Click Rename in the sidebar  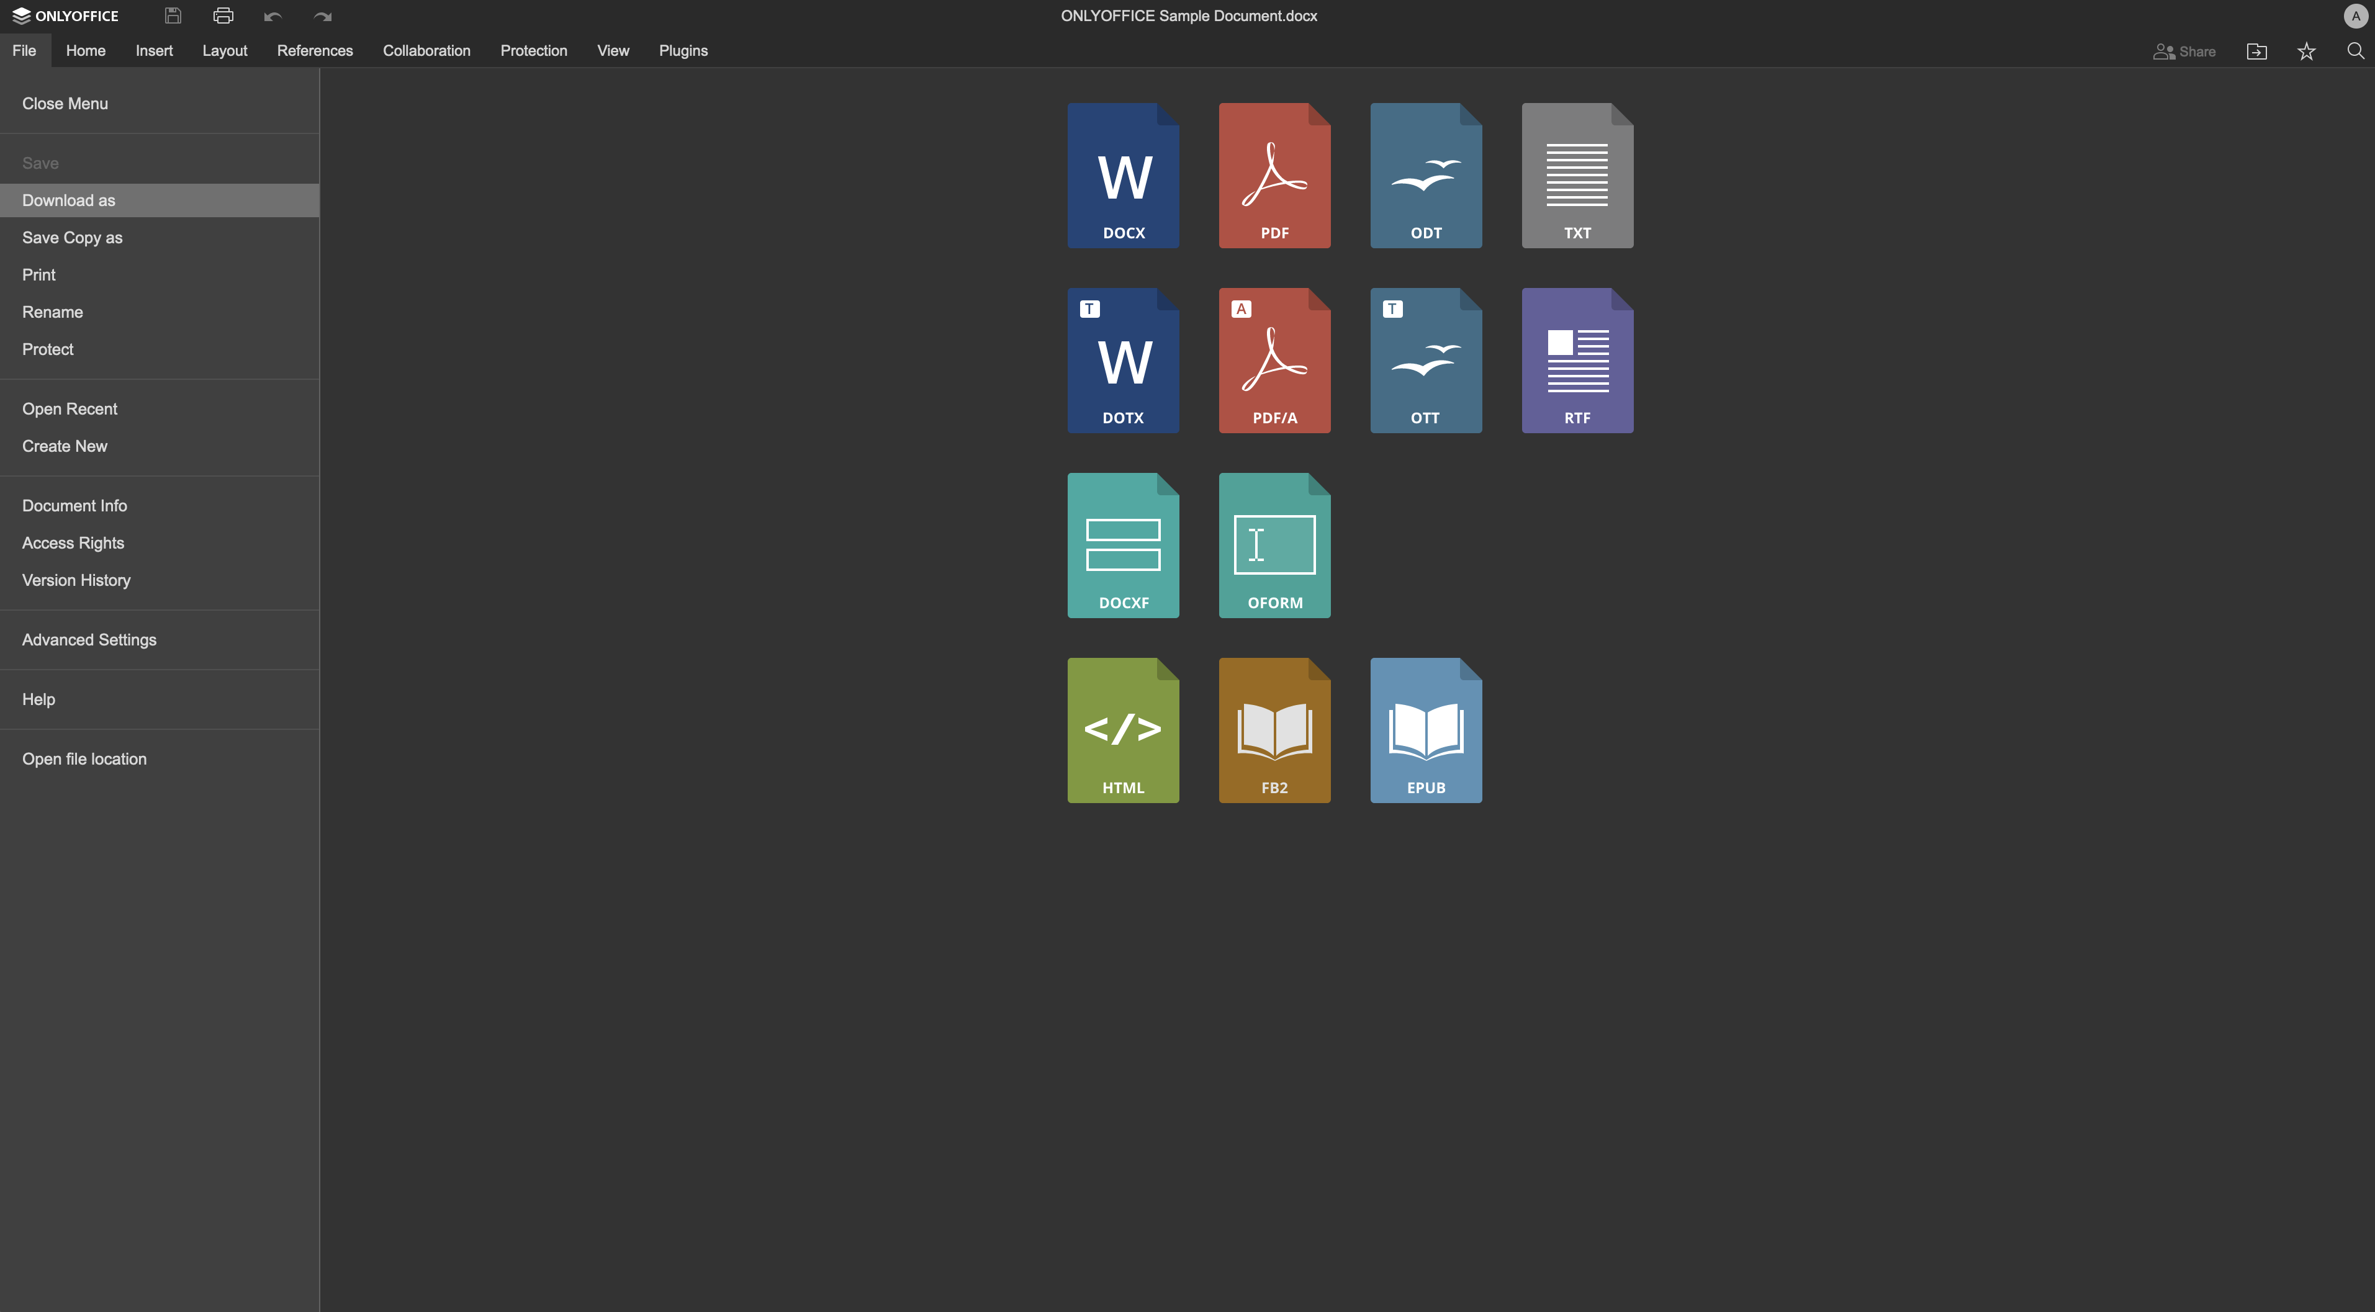[160, 313]
